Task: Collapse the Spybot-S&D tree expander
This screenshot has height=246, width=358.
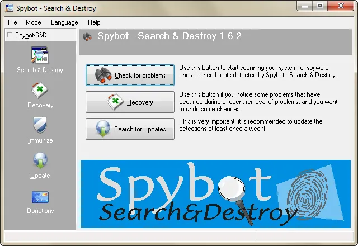Action: [10, 35]
